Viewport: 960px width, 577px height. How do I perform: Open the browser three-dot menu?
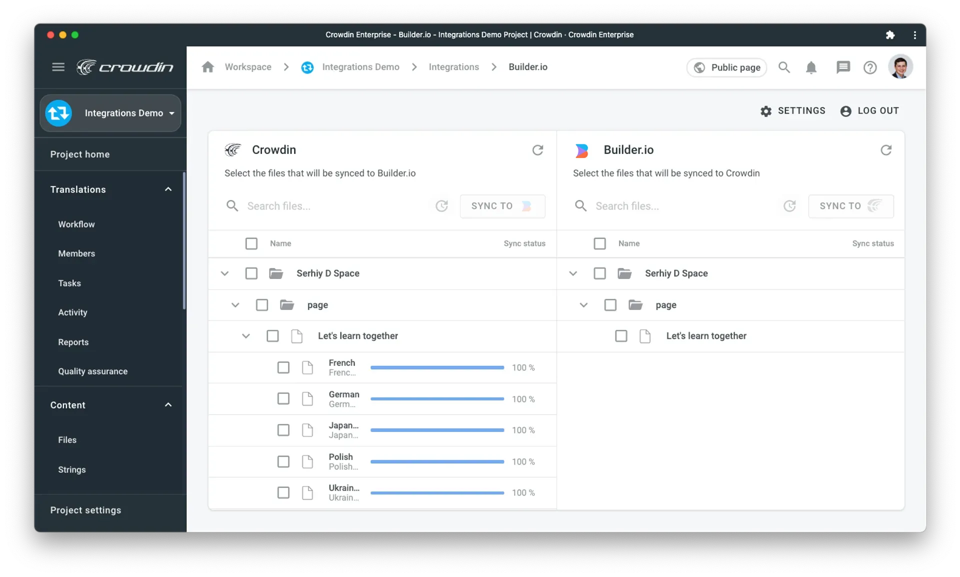(x=914, y=34)
